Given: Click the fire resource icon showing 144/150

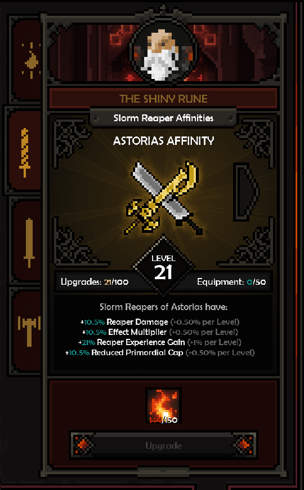Looking at the screenshot, I should click(x=163, y=405).
